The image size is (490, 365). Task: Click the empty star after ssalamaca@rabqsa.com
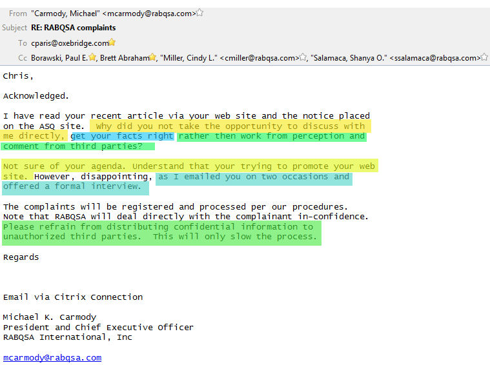tap(484, 57)
